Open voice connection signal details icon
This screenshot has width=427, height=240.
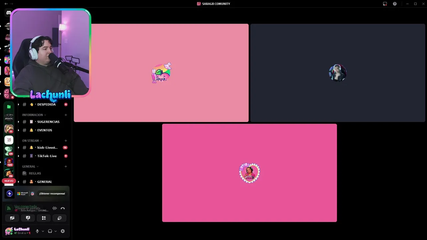9,208
